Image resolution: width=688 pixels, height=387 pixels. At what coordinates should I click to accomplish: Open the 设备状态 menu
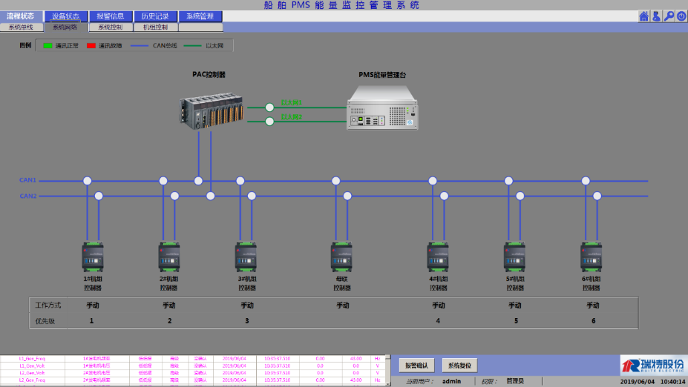tap(65, 16)
